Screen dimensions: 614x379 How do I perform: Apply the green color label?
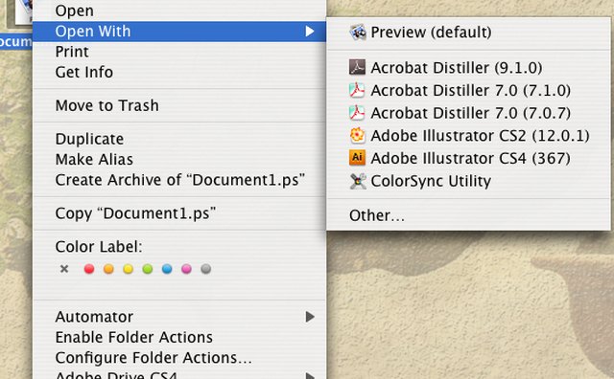147,269
